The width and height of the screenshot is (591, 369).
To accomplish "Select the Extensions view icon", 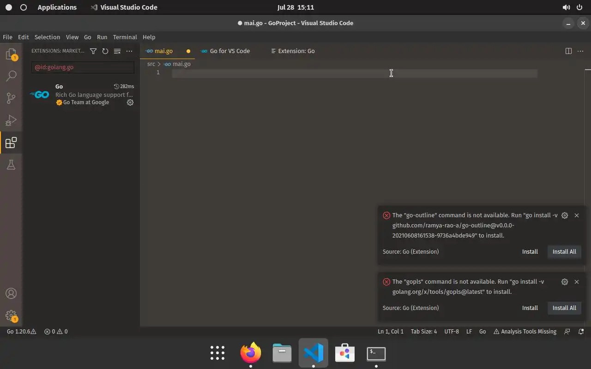I will (x=11, y=143).
